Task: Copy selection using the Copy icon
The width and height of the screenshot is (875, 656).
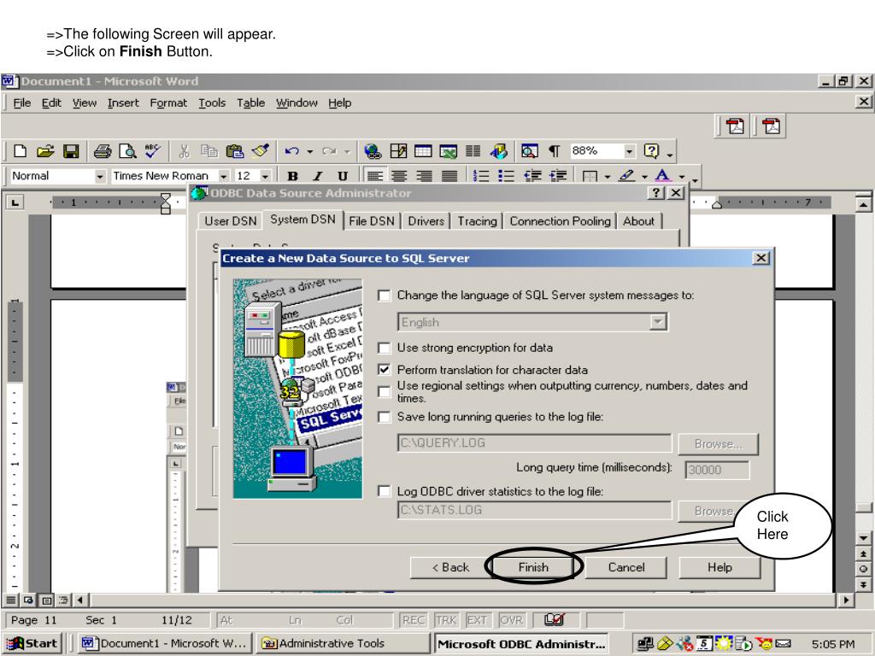Action: 208,151
